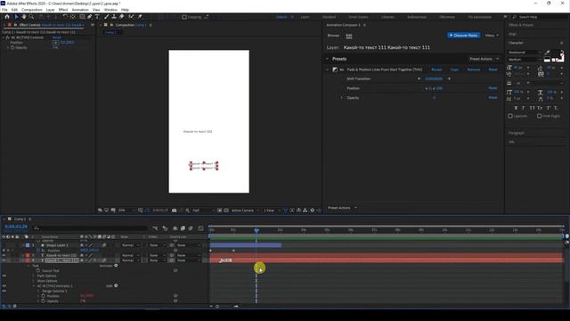
Task: Select the Puppet Pin tool
Action: tap(140, 17)
